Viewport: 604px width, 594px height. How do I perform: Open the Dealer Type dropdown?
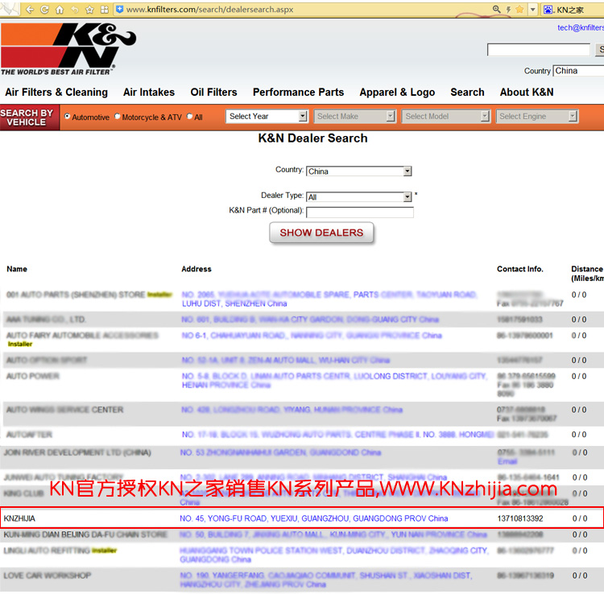pos(359,197)
